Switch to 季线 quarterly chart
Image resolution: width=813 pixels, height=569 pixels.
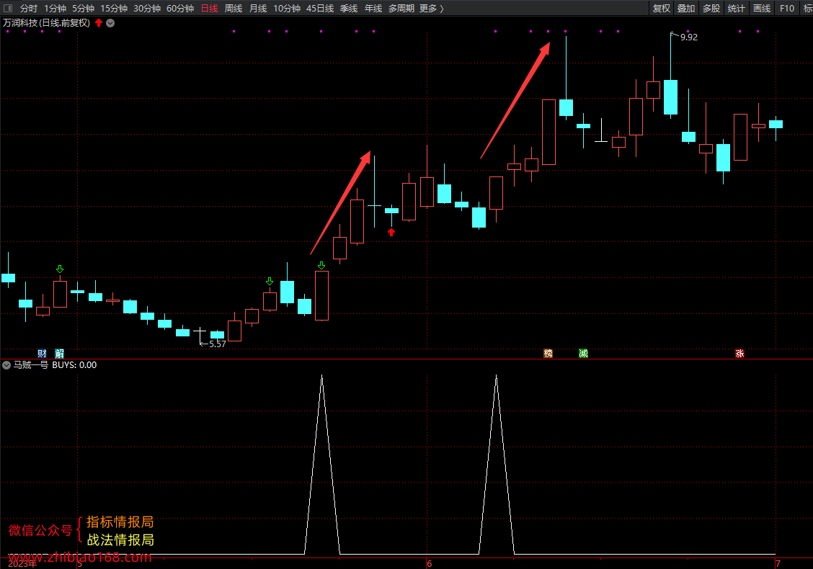click(x=349, y=9)
